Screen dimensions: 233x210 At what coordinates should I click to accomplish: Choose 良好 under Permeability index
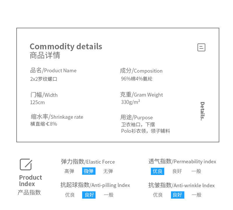(177, 171)
